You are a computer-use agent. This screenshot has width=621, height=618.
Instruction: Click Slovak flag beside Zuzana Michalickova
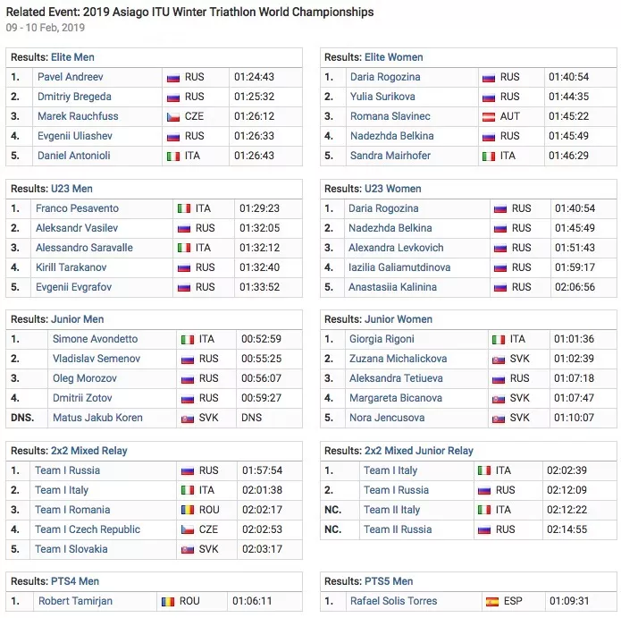click(x=499, y=360)
